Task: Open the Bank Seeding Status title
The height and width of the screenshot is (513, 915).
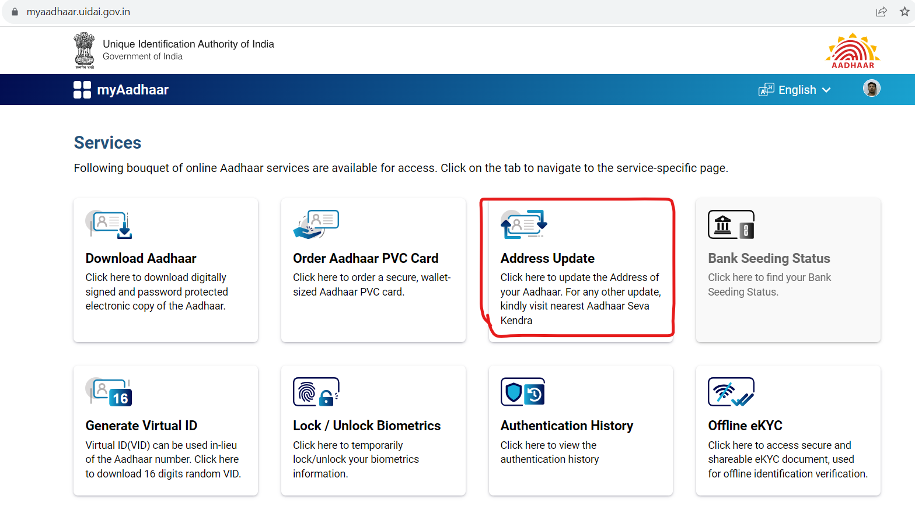Action: pyautogui.click(x=769, y=258)
